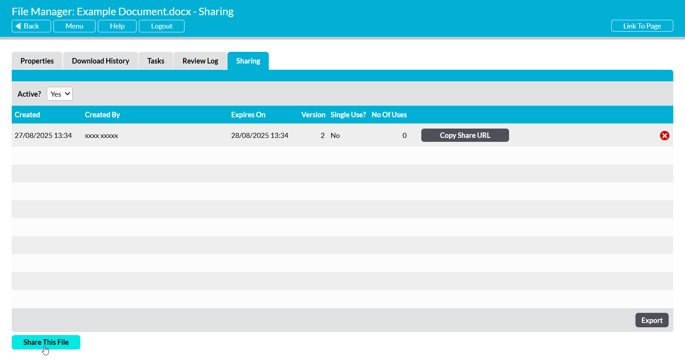Switch to the Properties tab
The image size is (685, 360).
coord(37,61)
